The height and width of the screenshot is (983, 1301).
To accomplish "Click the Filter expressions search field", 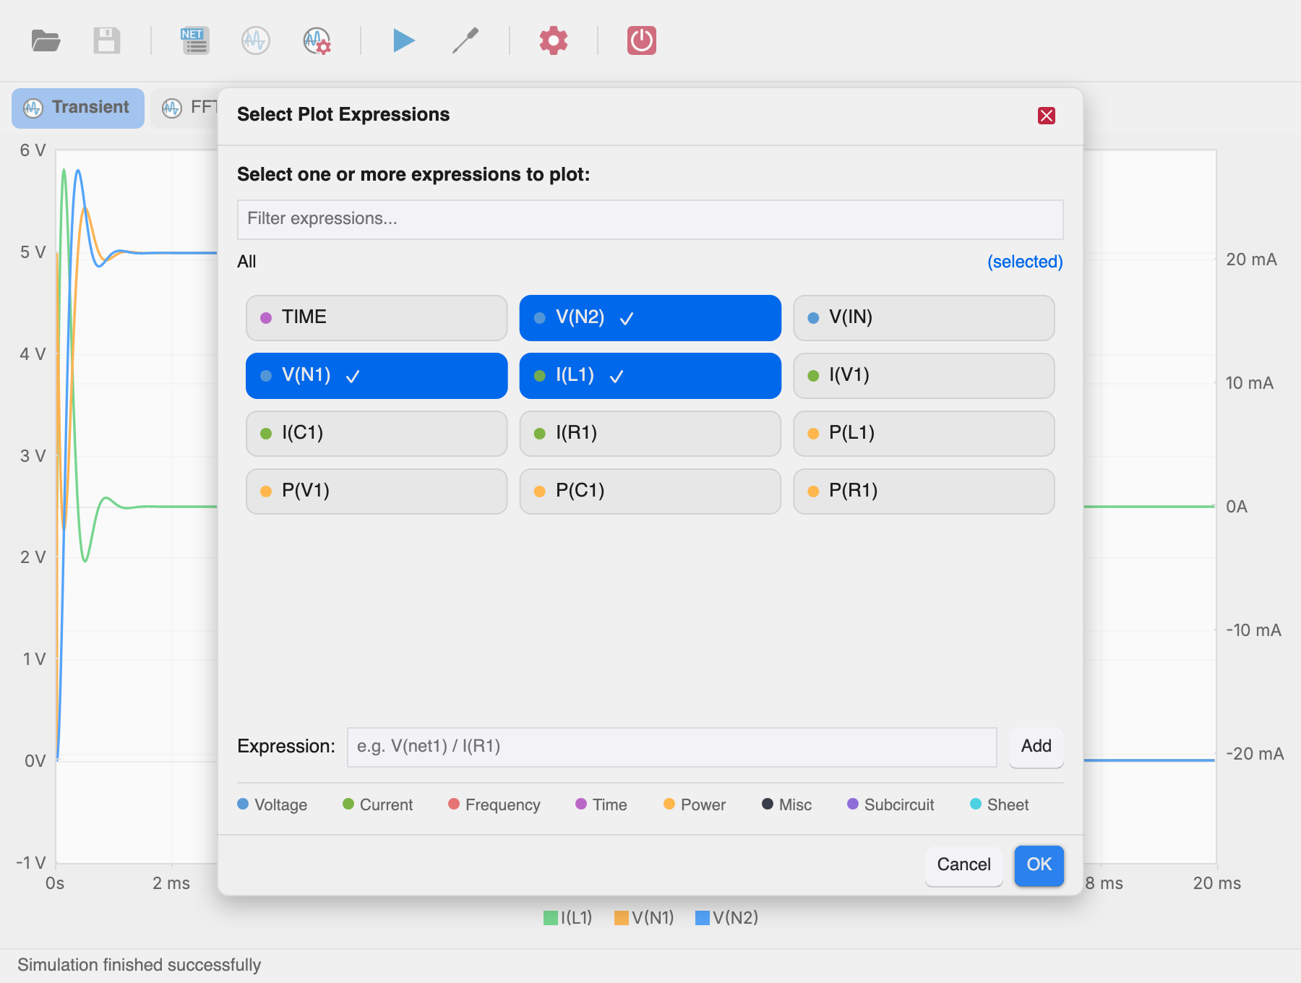I will [650, 219].
